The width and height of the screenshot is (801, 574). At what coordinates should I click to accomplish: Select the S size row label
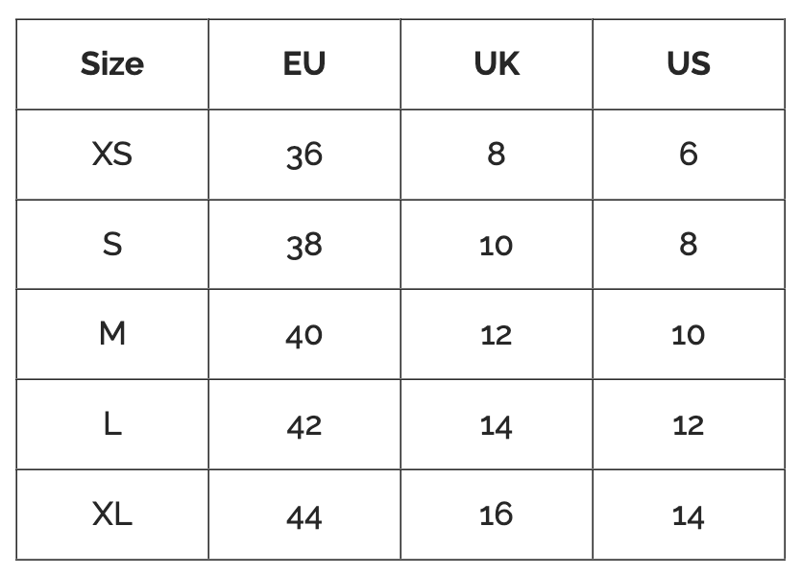pos(112,244)
